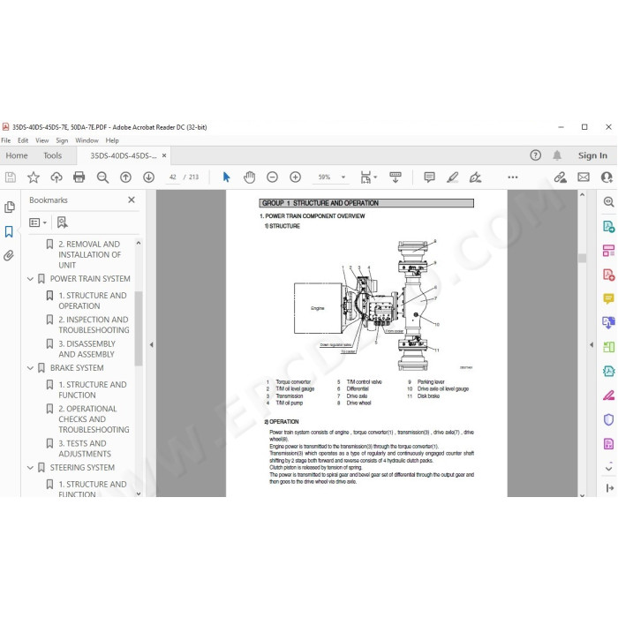Open the zoom percentage dropdown
This screenshot has height=618, width=618.
(x=343, y=177)
